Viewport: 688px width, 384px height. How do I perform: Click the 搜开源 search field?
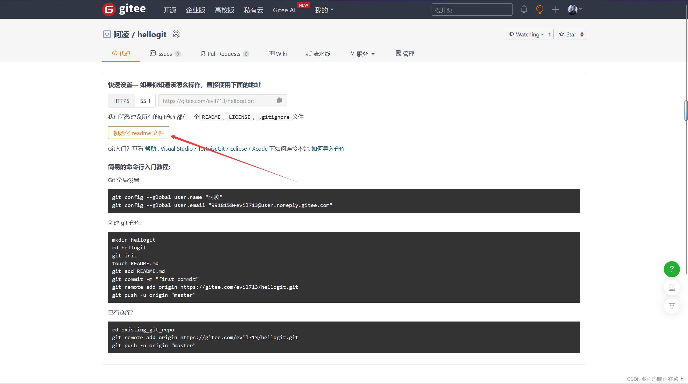point(472,10)
